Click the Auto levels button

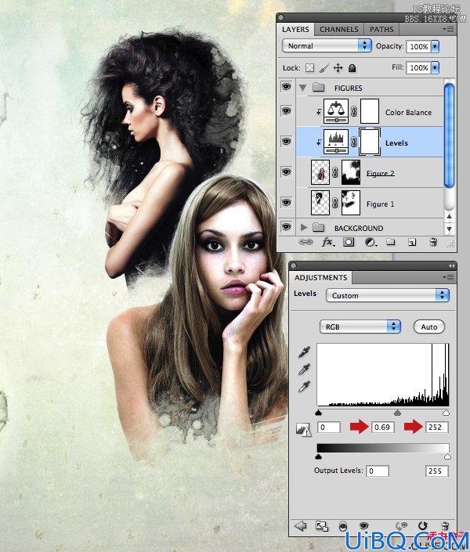[x=428, y=327]
